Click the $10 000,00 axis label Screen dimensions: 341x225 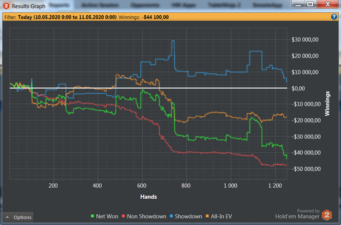pos(305,72)
